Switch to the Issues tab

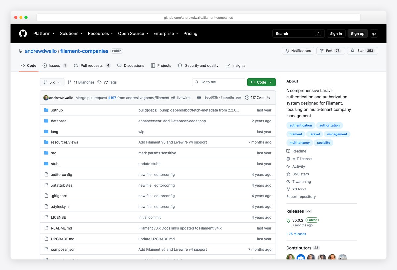pos(55,66)
